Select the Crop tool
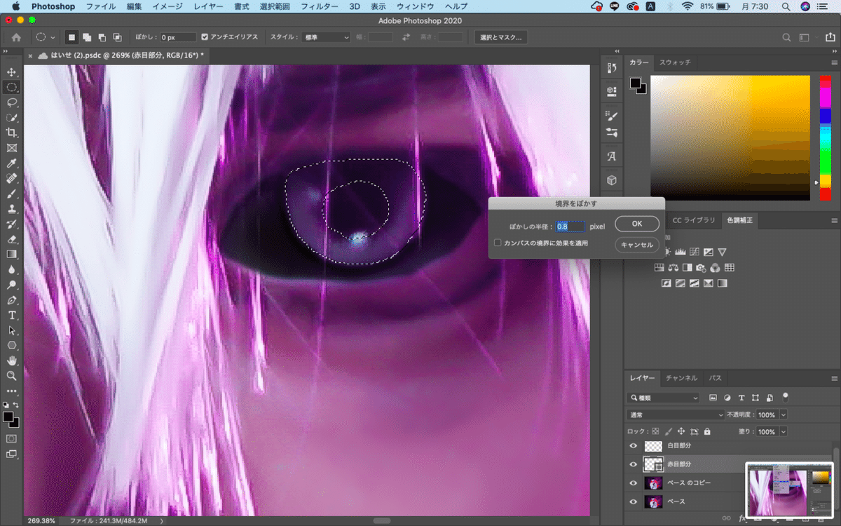Image resolution: width=841 pixels, height=526 pixels. 11,133
